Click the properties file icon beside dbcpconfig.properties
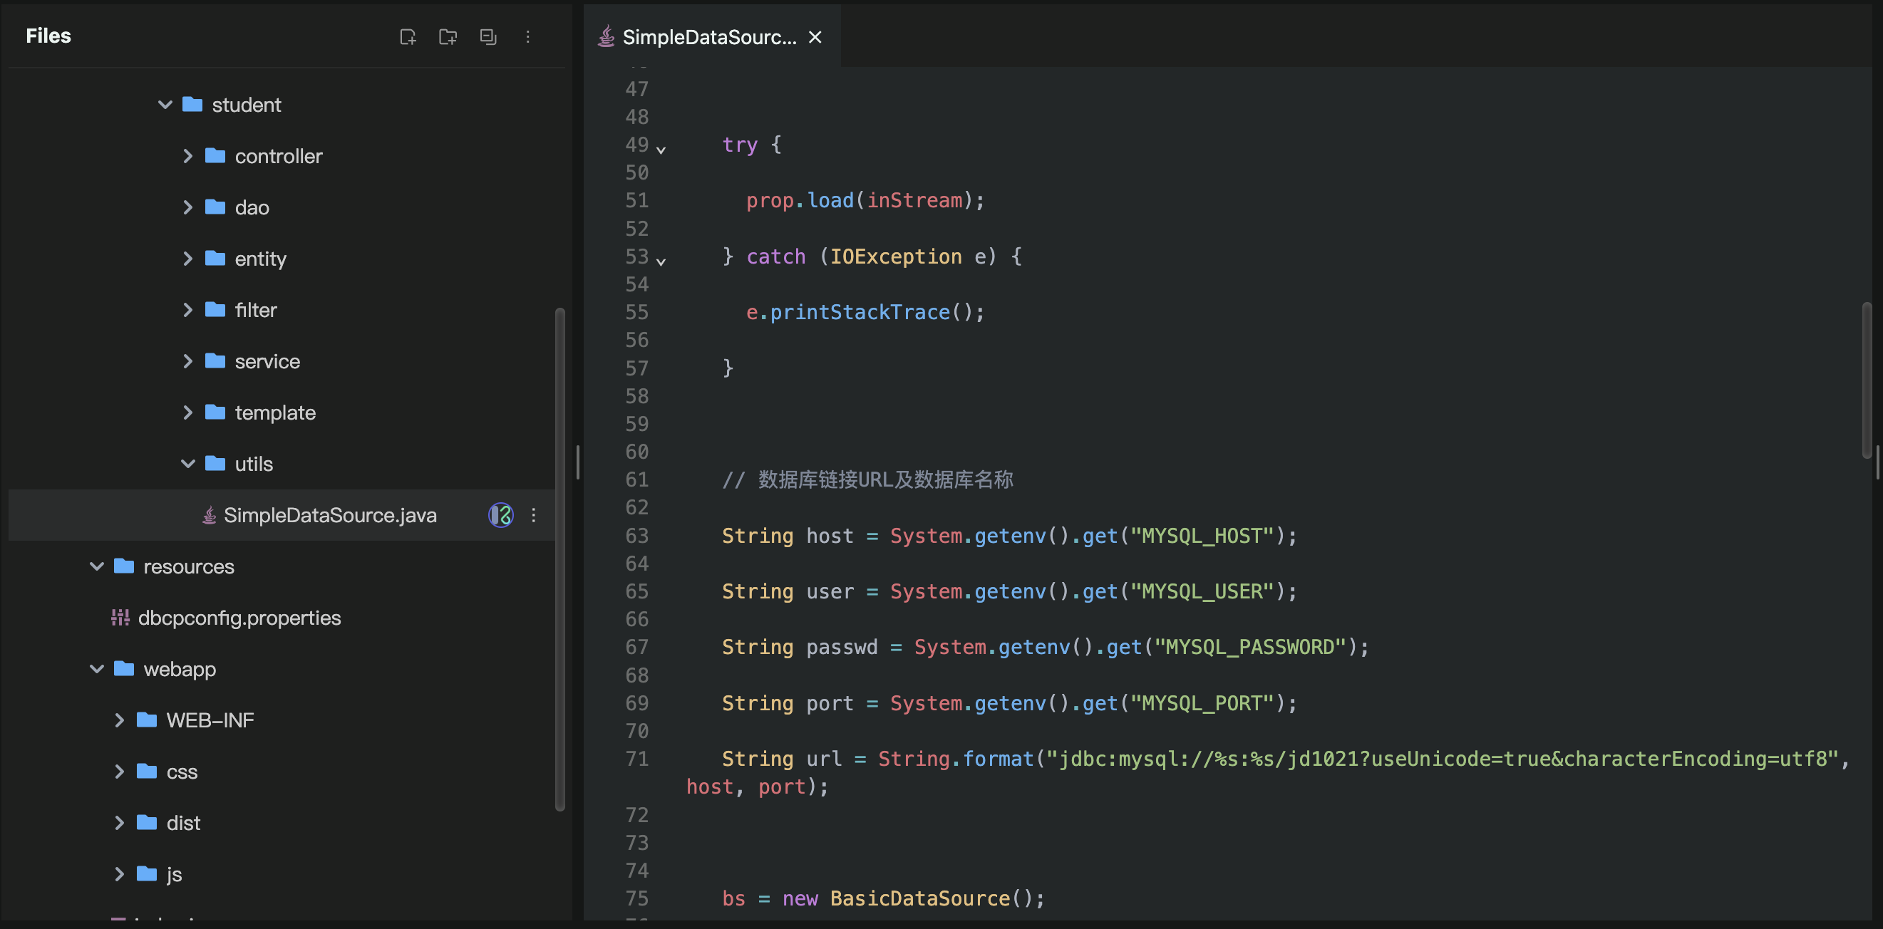The image size is (1883, 929). (120, 618)
